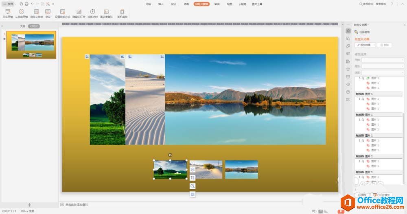Start slideshow from current slide (从当前开始)

tap(22, 12)
